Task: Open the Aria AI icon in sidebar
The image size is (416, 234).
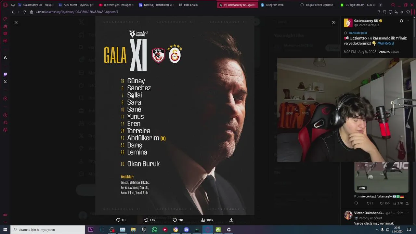Action: [5, 58]
